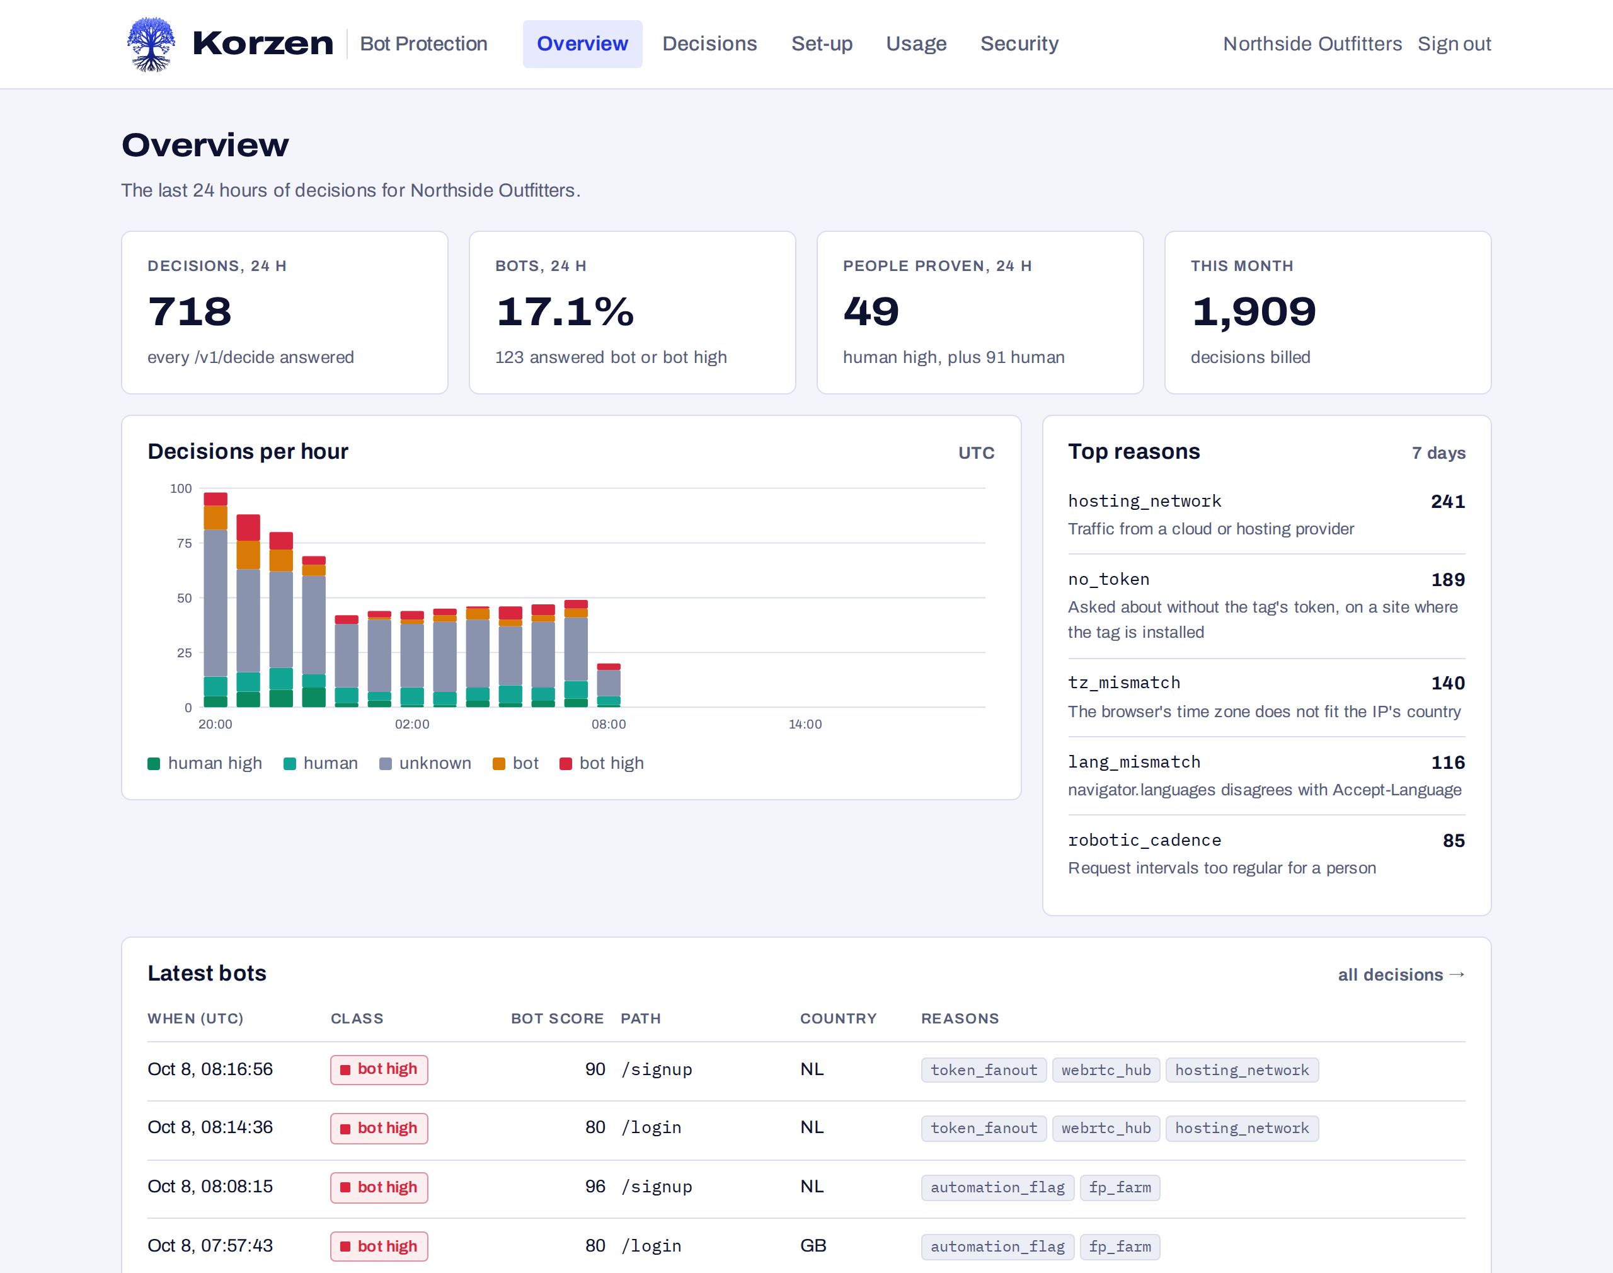The height and width of the screenshot is (1273, 1613).
Task: Open the Overview tab
Action: [x=582, y=44]
